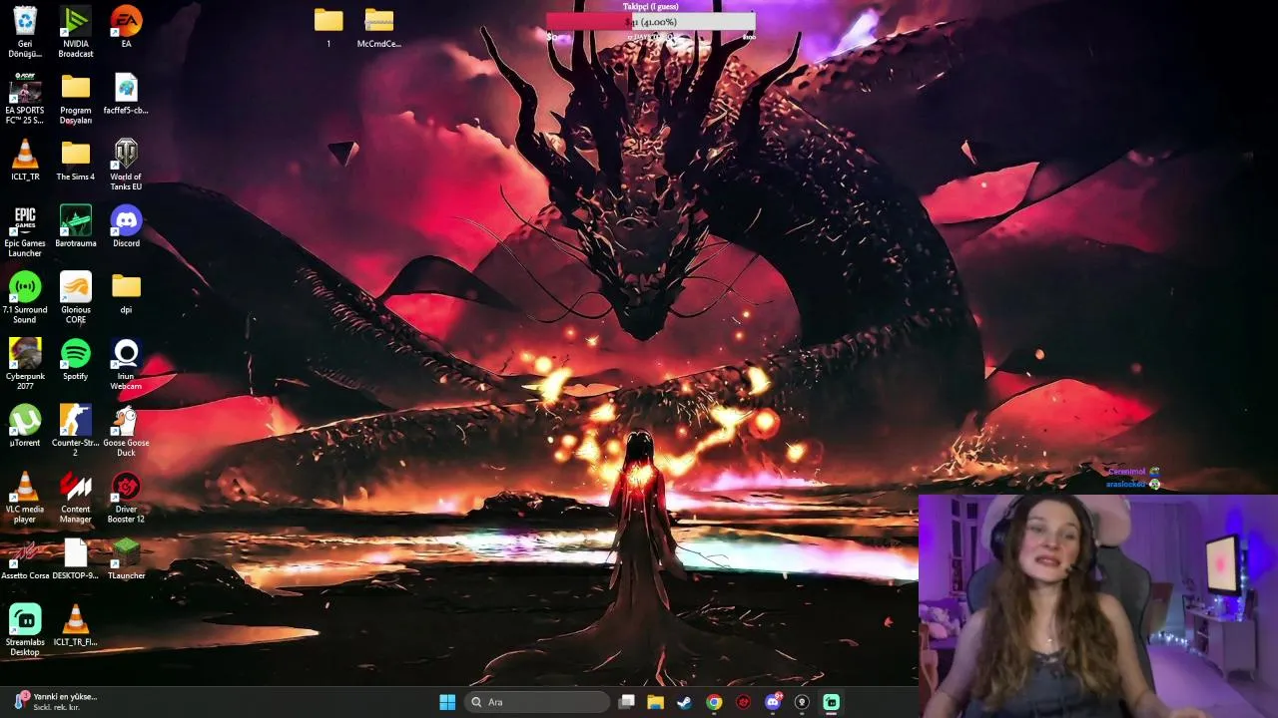Open Assetto Corsa Content Manager shortcut
Viewport: 1278px width, 718px height.
[x=76, y=497]
